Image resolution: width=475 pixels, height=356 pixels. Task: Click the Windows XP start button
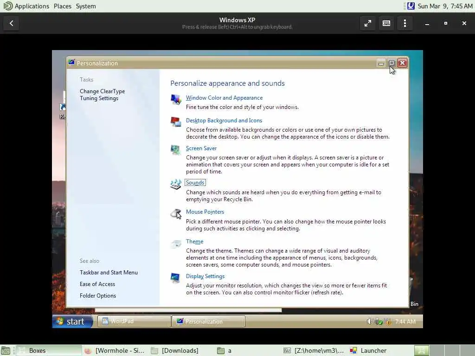(x=72, y=321)
